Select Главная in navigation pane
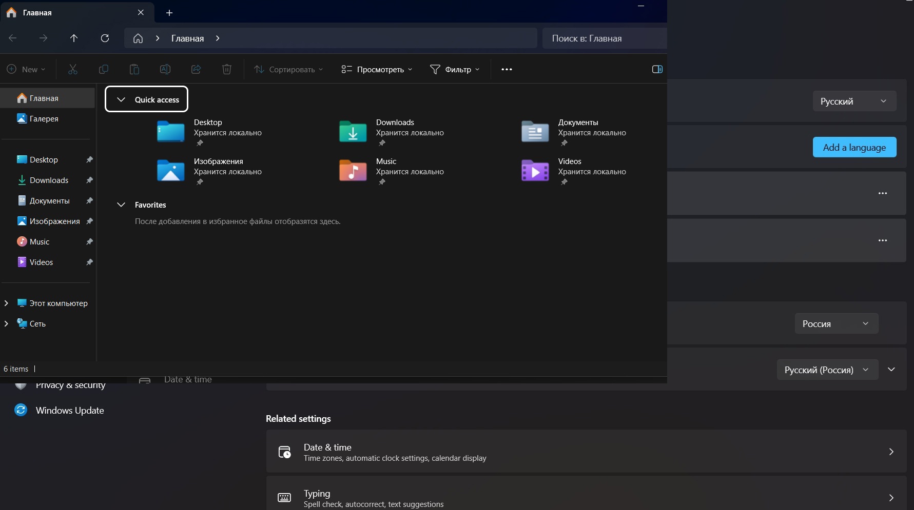Image resolution: width=914 pixels, height=510 pixels. coord(48,98)
